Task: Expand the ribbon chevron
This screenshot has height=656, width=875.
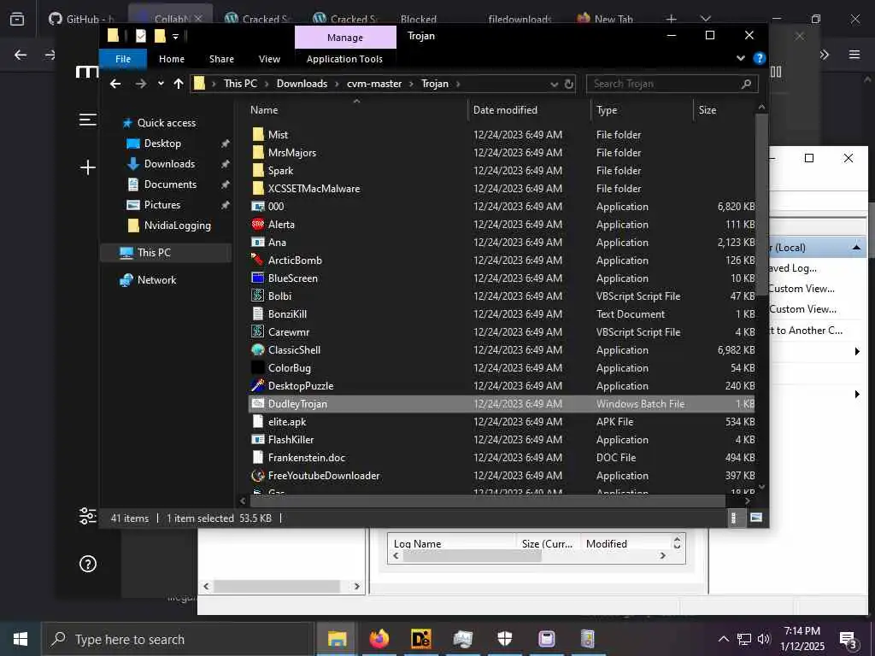Action: [741, 58]
